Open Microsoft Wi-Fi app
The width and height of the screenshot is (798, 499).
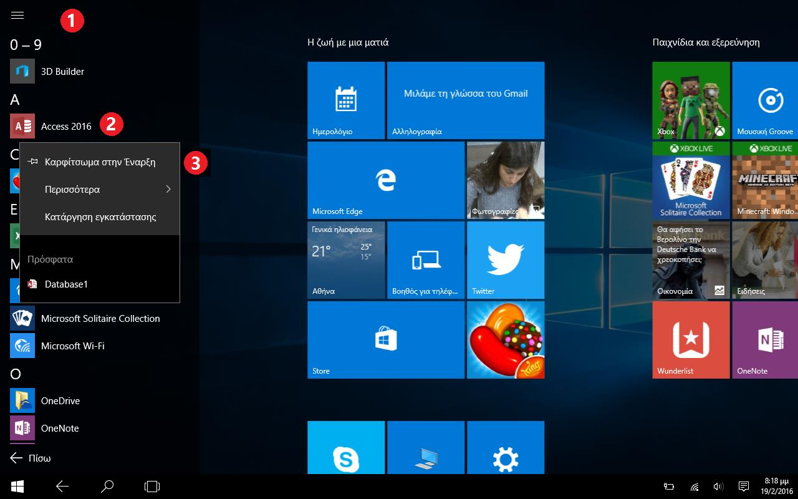pyautogui.click(x=100, y=346)
